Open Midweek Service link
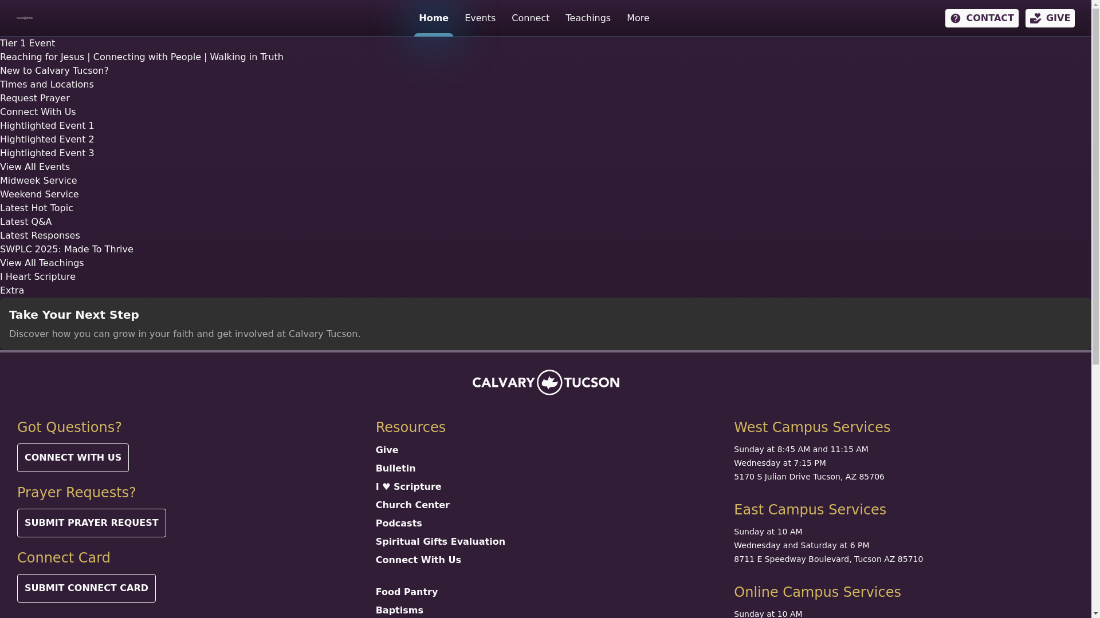This screenshot has width=1100, height=618. click(38, 181)
